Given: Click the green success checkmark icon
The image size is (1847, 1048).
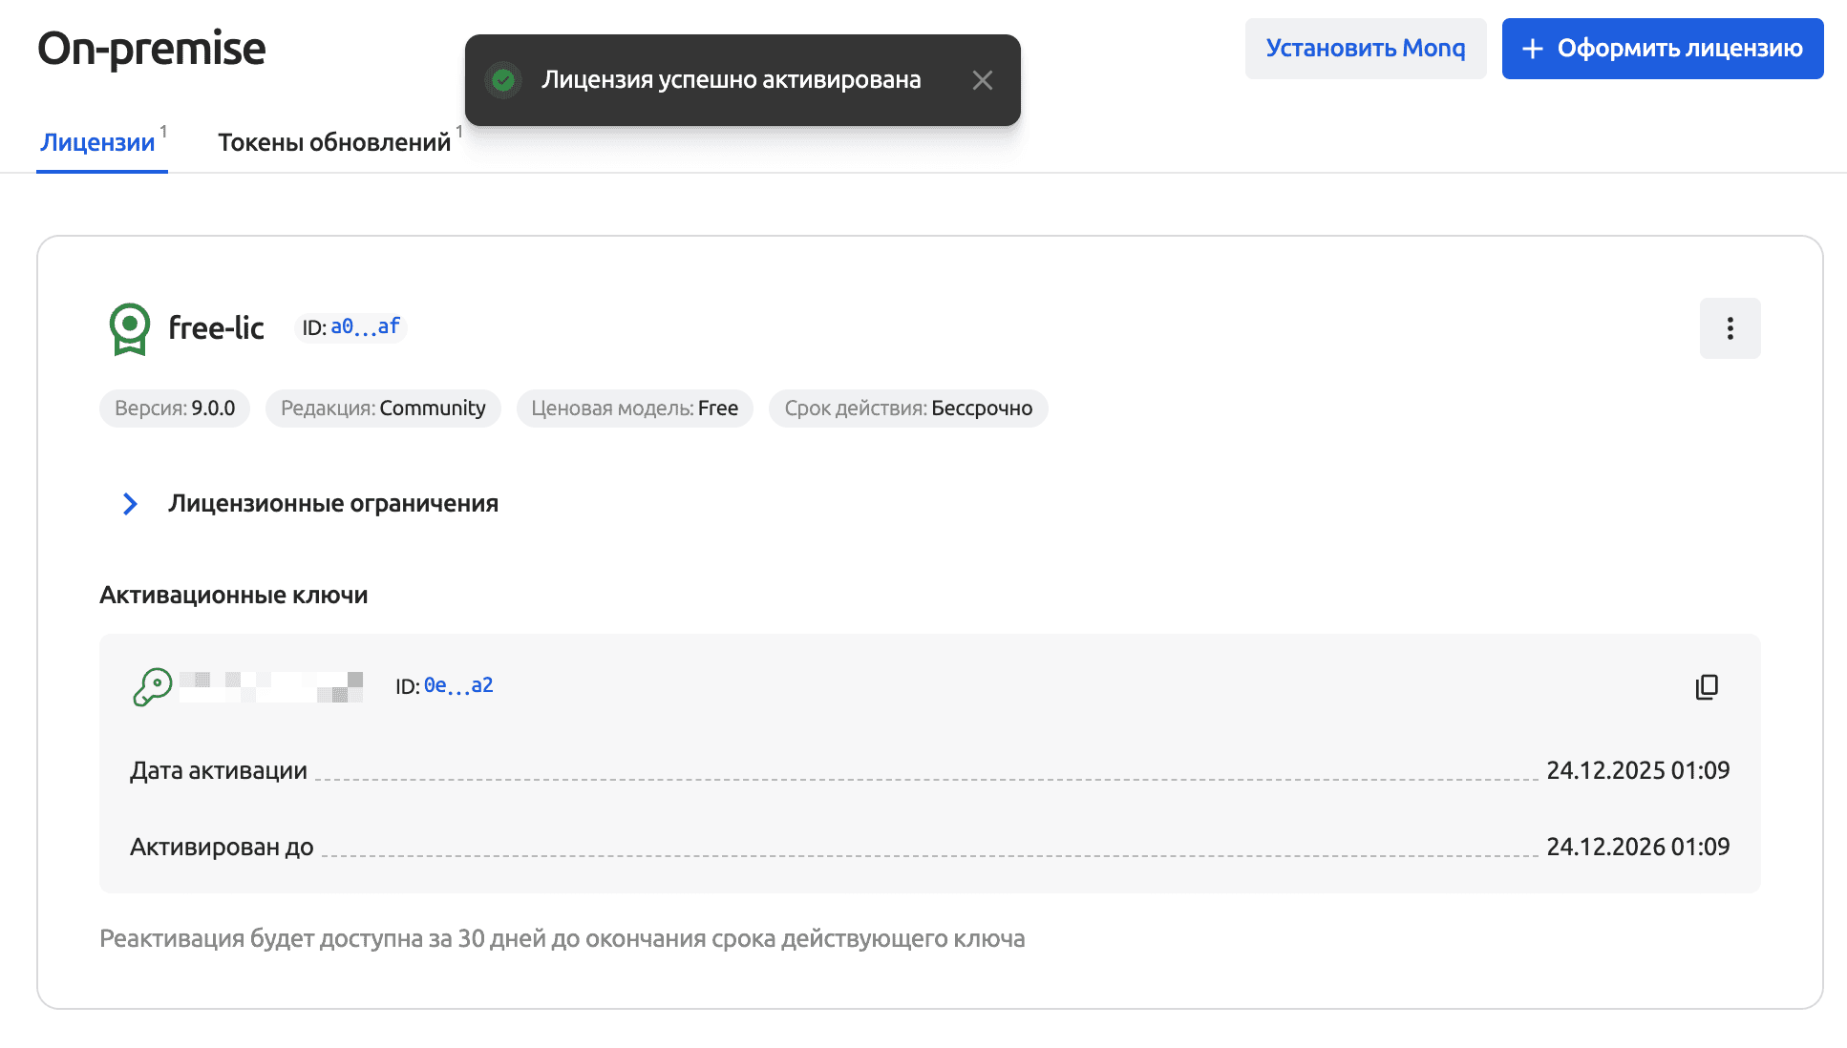Looking at the screenshot, I should [x=503, y=80].
